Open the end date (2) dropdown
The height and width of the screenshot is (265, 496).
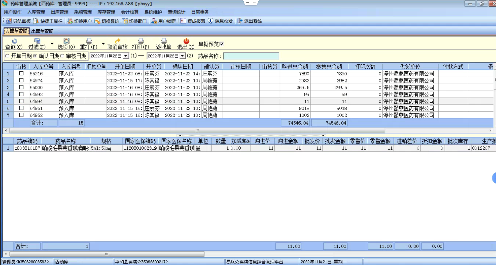click(182, 56)
